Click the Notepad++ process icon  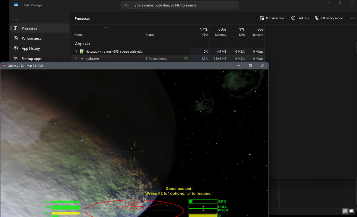click(x=82, y=52)
